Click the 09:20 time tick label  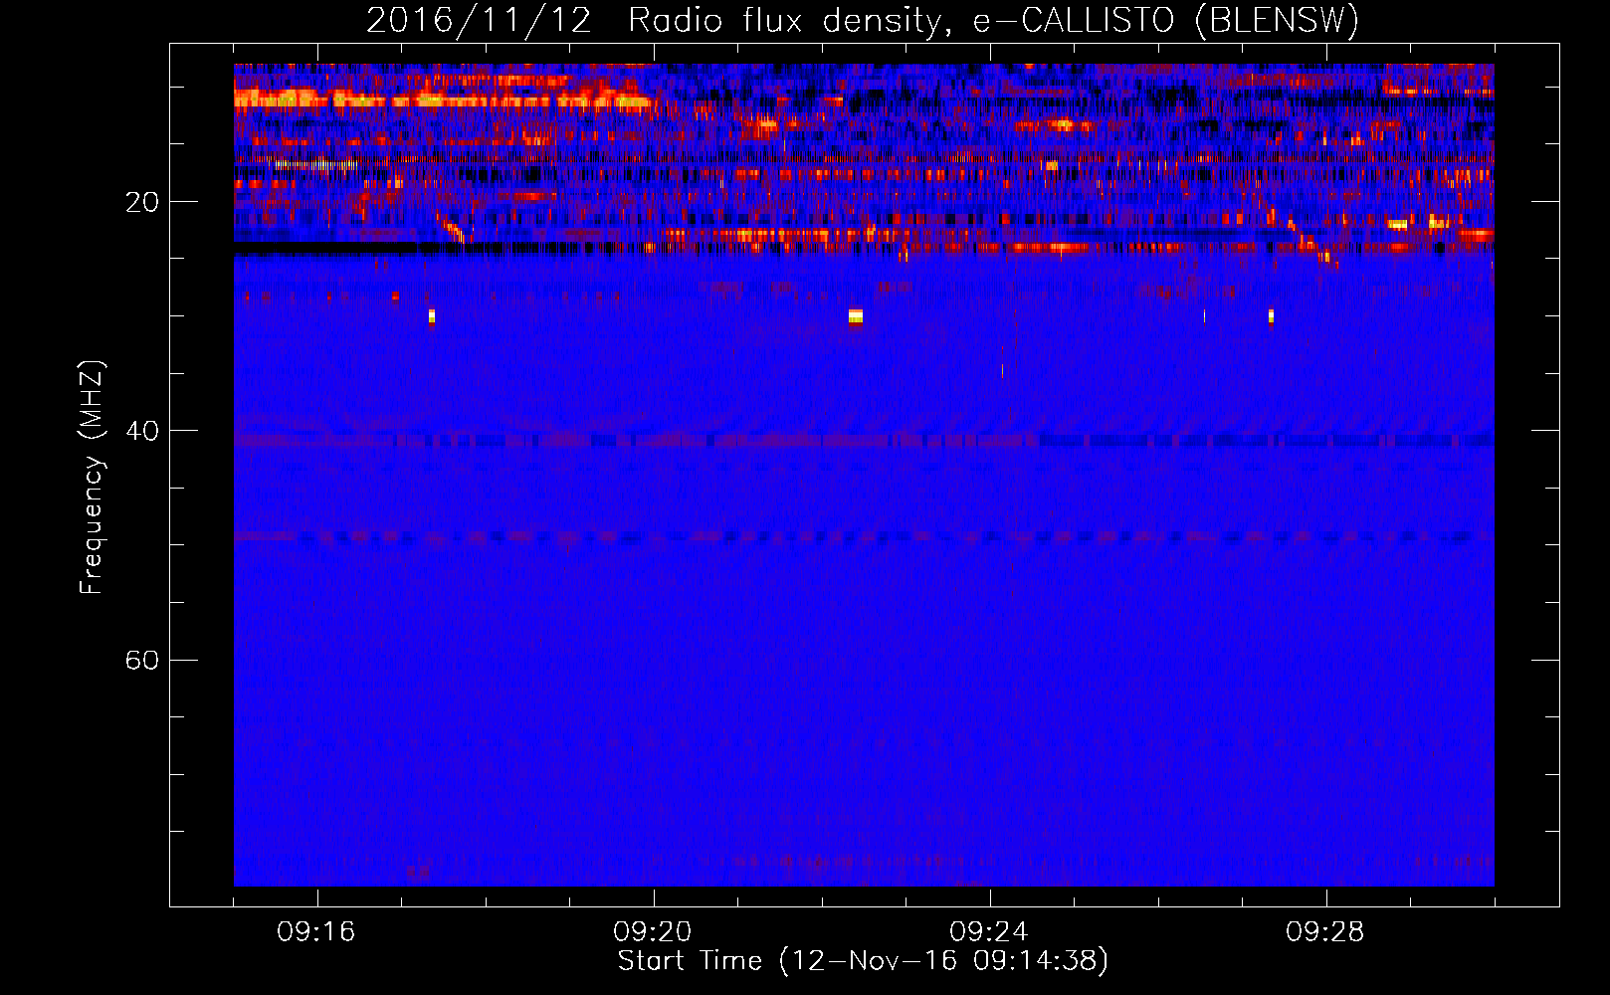[653, 931]
